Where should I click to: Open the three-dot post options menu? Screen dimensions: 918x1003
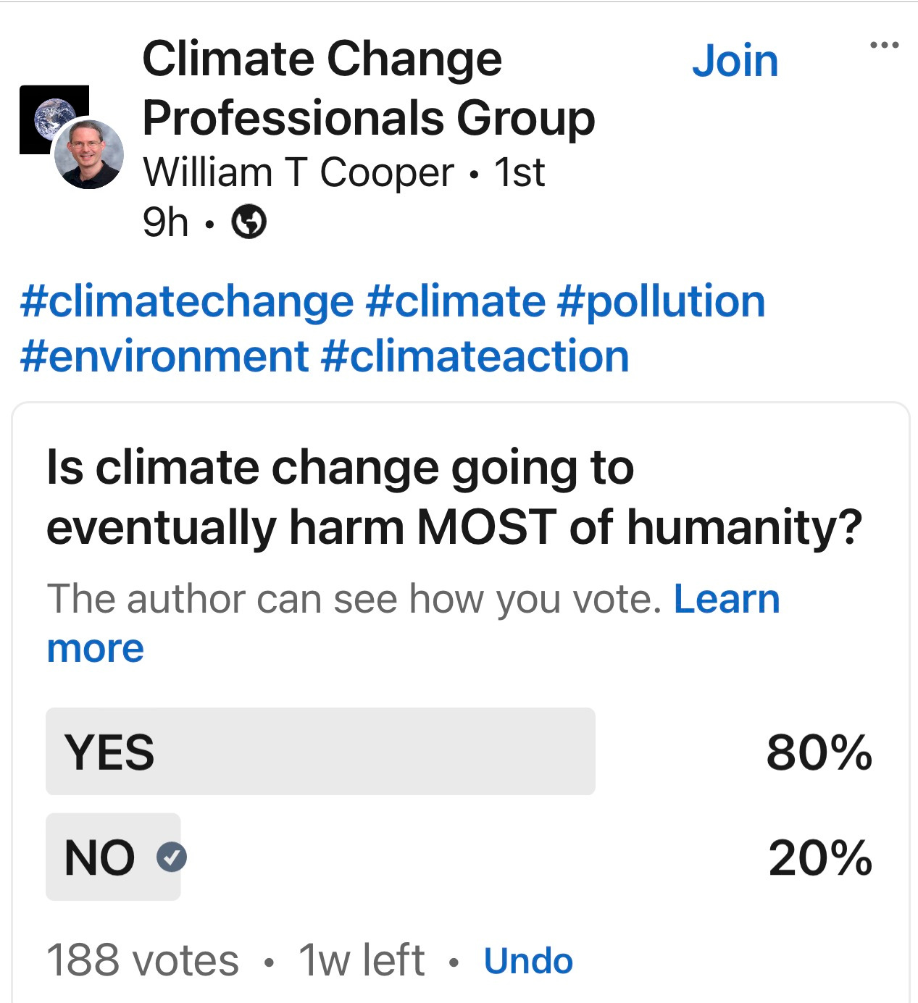coord(884,45)
